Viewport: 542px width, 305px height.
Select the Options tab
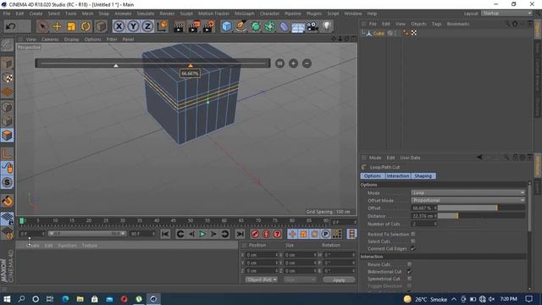click(x=373, y=176)
